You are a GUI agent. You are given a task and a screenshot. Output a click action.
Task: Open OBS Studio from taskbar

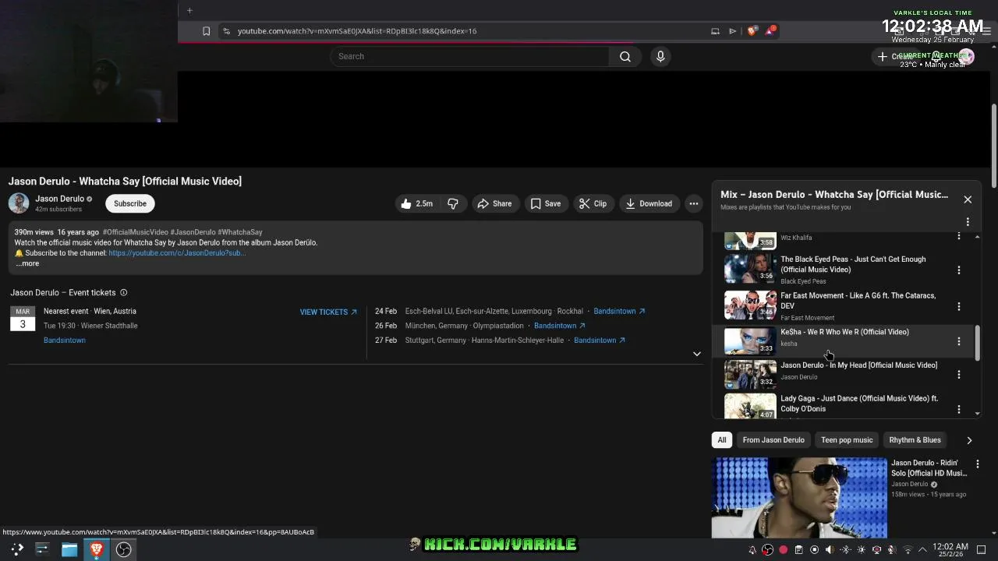click(x=123, y=549)
